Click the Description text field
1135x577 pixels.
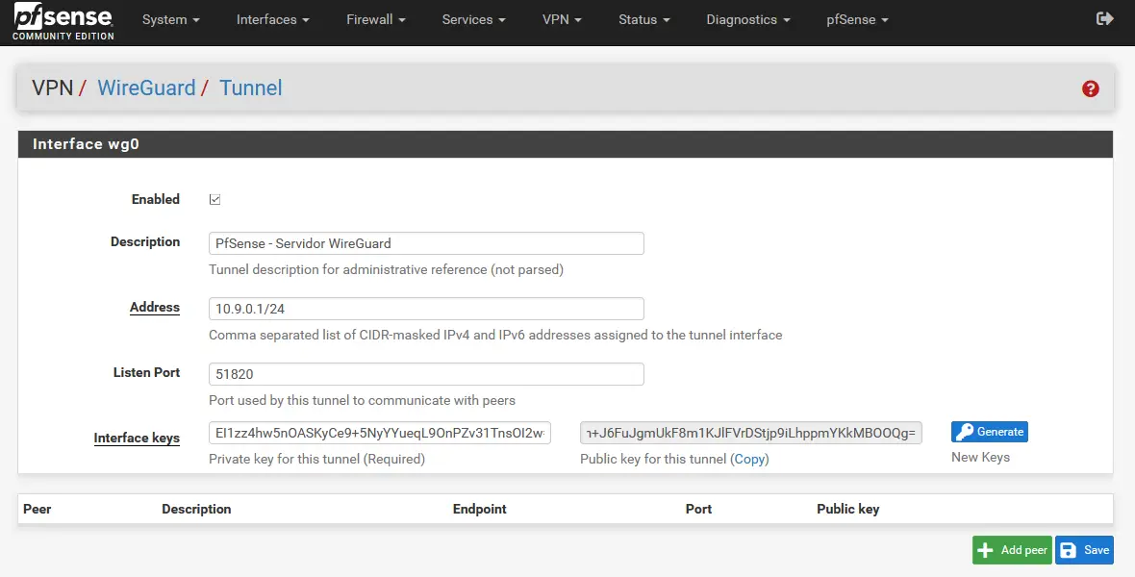426,243
